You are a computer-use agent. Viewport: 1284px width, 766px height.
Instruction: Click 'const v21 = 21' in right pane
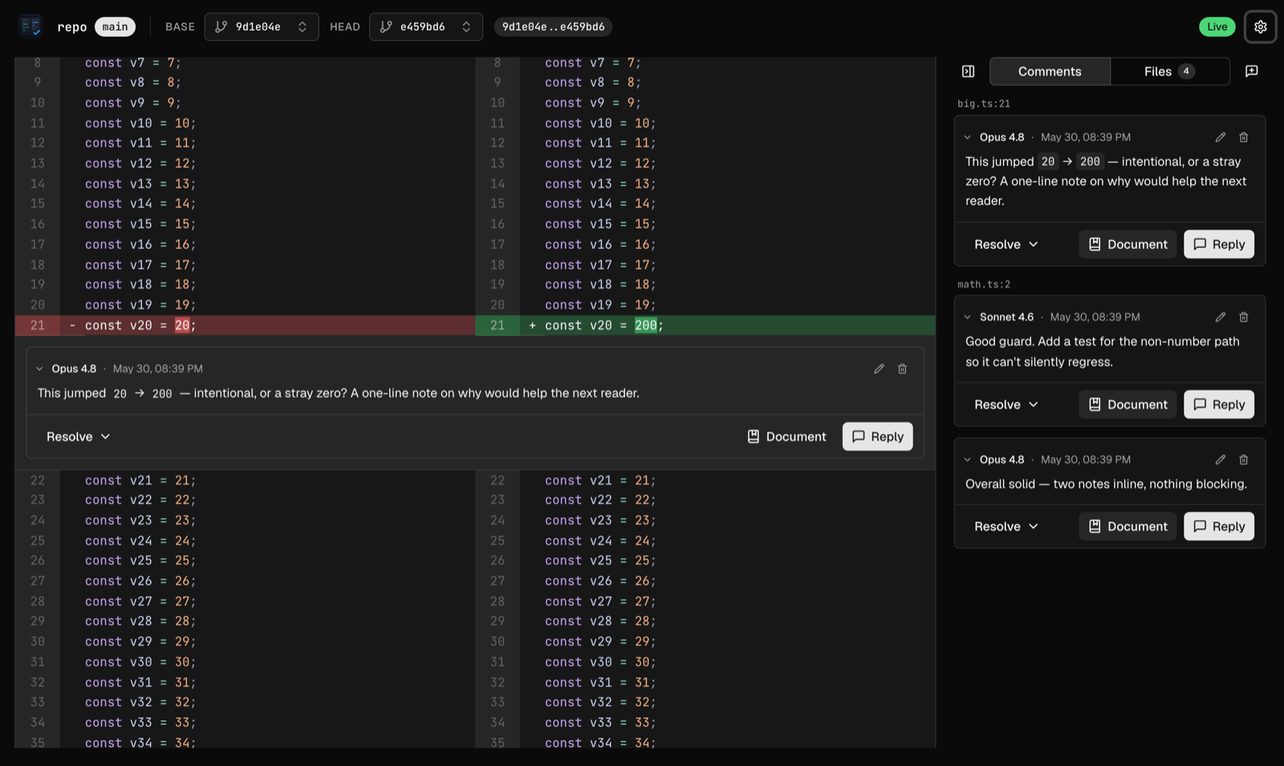click(x=600, y=480)
